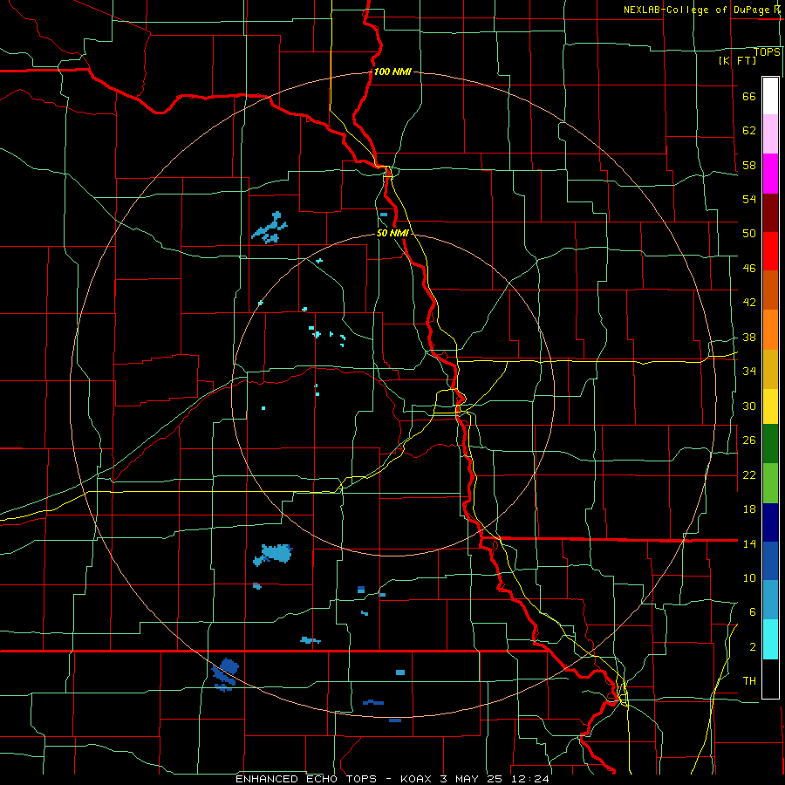This screenshot has height=785, width=785.
Task: Click the NEXLAB-College of DuPage header text
Action: (696, 10)
